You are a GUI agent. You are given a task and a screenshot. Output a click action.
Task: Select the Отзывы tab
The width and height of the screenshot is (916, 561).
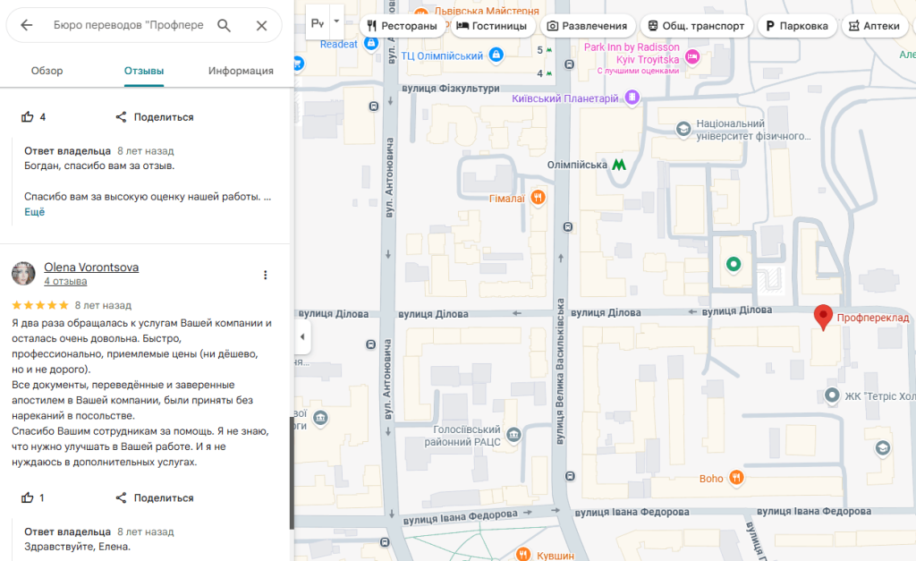click(x=144, y=71)
